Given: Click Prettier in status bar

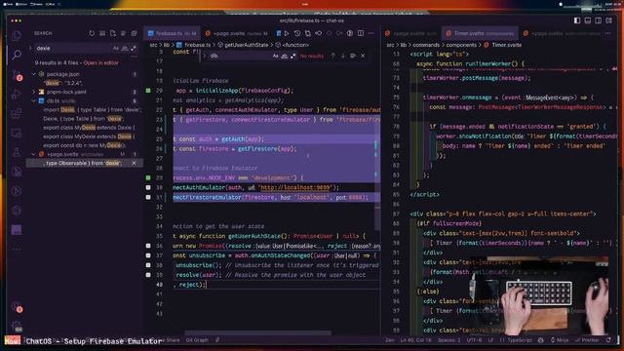Looking at the screenshot, I should pyautogui.click(x=587, y=340).
